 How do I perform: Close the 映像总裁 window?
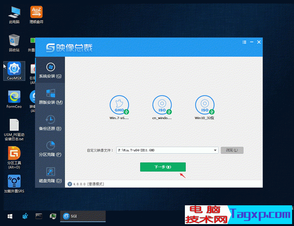pyautogui.click(x=259, y=42)
